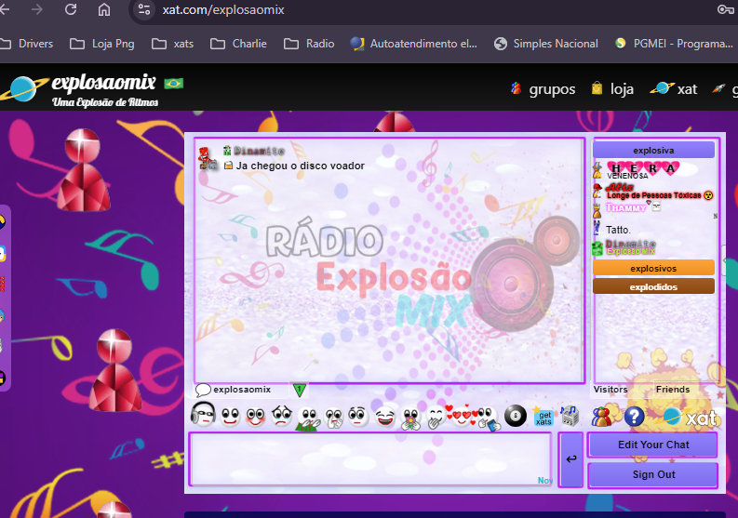Open the grupos menu in header
738x518 pixels.
click(542, 89)
